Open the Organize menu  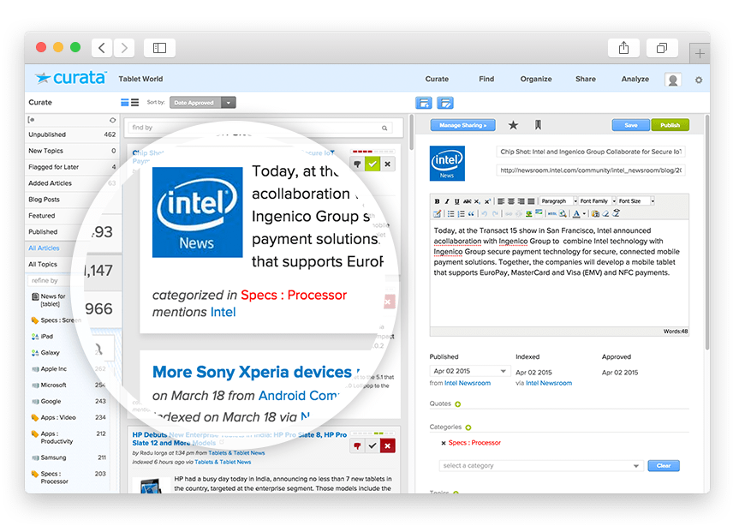tap(535, 79)
